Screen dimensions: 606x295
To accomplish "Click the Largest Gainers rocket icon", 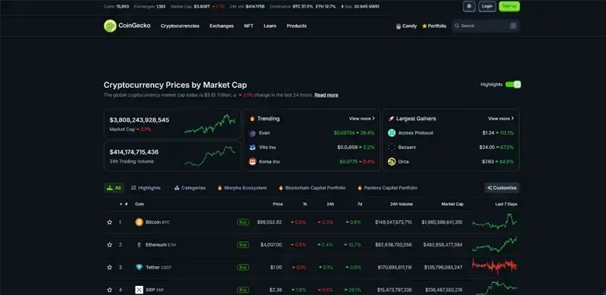I will [391, 119].
